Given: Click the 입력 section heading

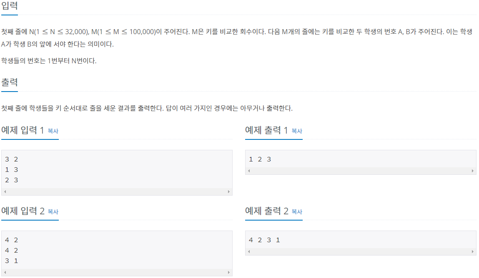Looking at the screenshot, I should (x=10, y=5).
